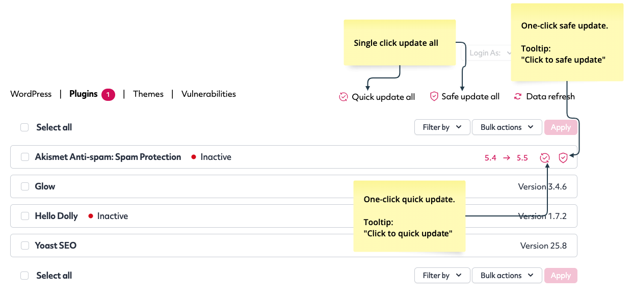The width and height of the screenshot is (633, 300).
Task: Select the Glow plugin checkbox
Action: pyautogui.click(x=25, y=186)
